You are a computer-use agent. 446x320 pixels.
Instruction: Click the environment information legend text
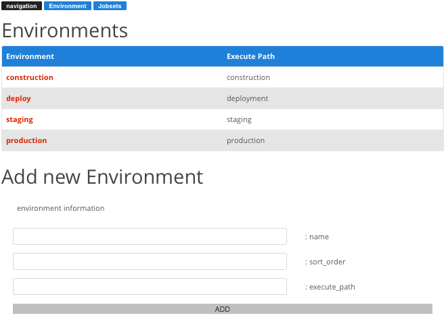61,208
